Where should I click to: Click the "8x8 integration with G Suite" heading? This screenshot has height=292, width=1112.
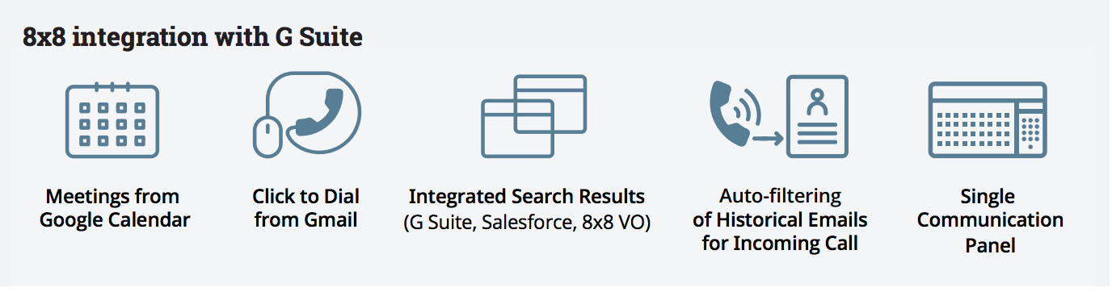pos(192,37)
